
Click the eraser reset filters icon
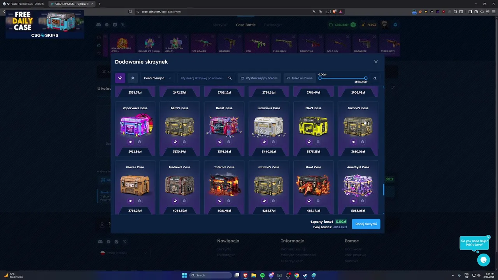(375, 78)
